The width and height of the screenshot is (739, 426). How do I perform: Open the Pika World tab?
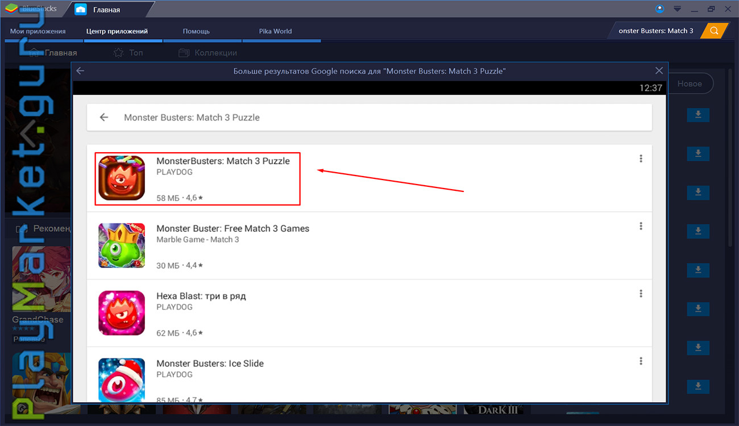click(x=275, y=31)
